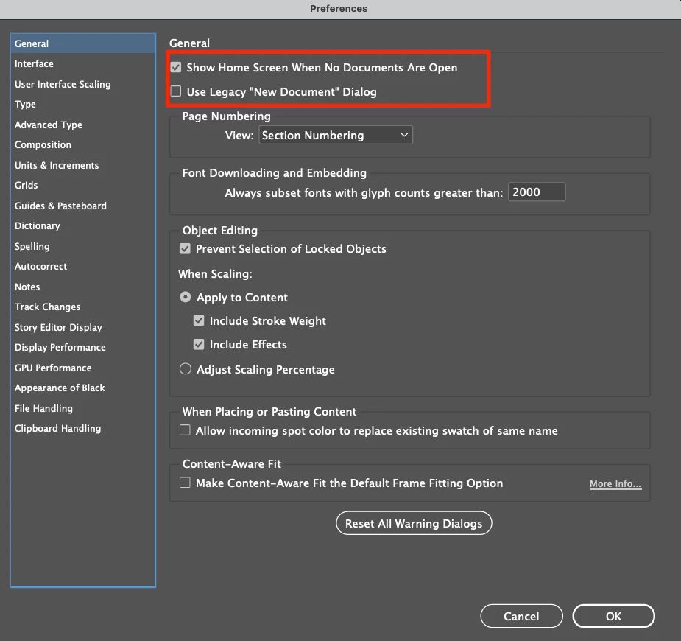
Task: Open Appearance of Black preferences
Action: tap(83, 388)
